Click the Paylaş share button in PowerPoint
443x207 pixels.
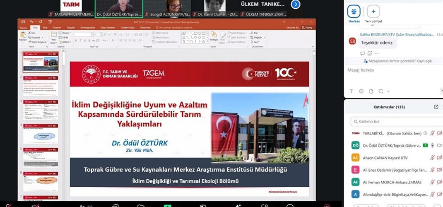[x=307, y=28]
